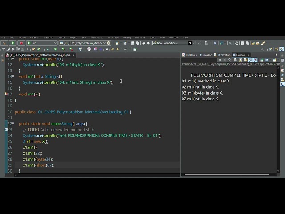Click the Debug bug icon
Viewport: 285px width, 214px height.
click(47, 49)
